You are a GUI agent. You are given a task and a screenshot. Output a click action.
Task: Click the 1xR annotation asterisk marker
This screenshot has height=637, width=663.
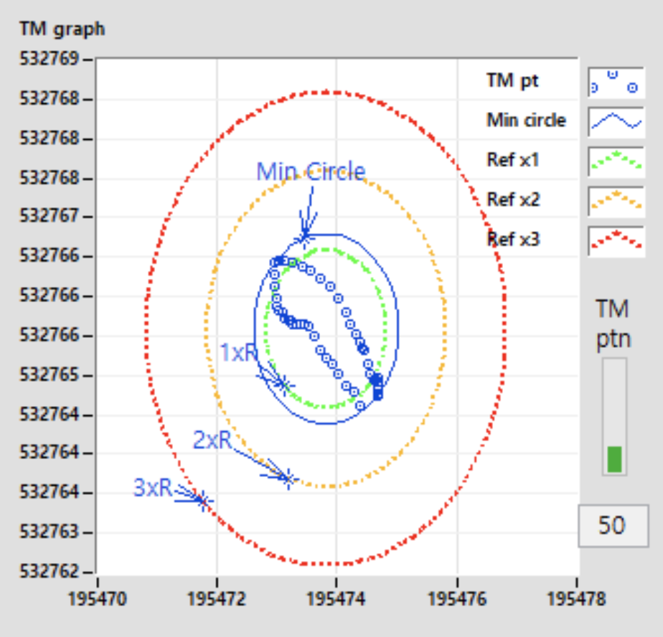(284, 385)
